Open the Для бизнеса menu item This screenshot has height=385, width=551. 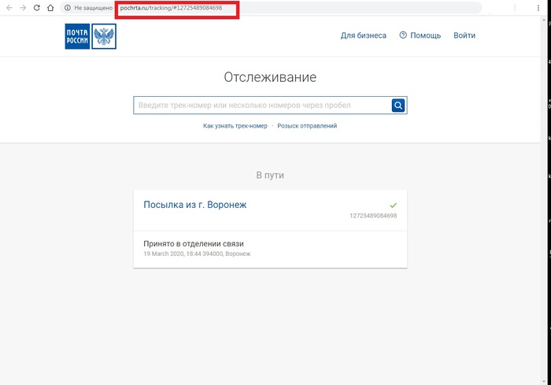point(363,35)
